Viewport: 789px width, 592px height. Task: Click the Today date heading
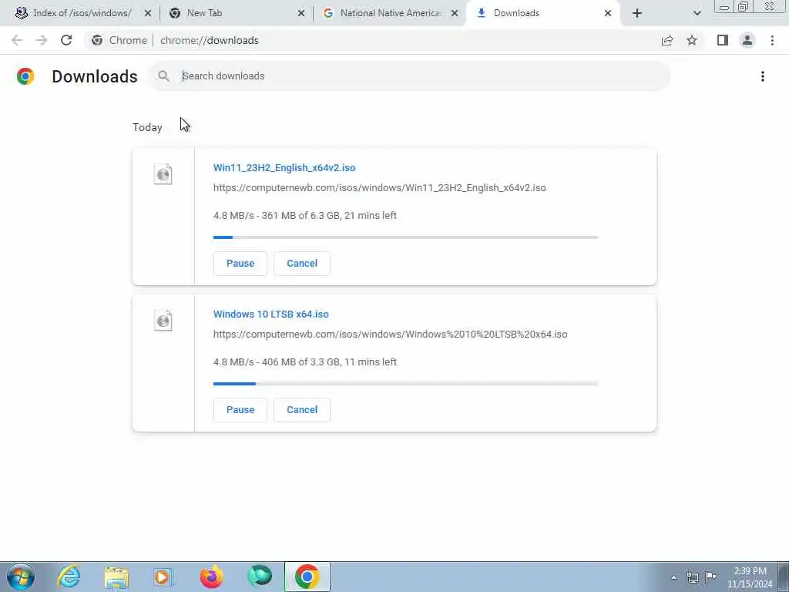147,127
